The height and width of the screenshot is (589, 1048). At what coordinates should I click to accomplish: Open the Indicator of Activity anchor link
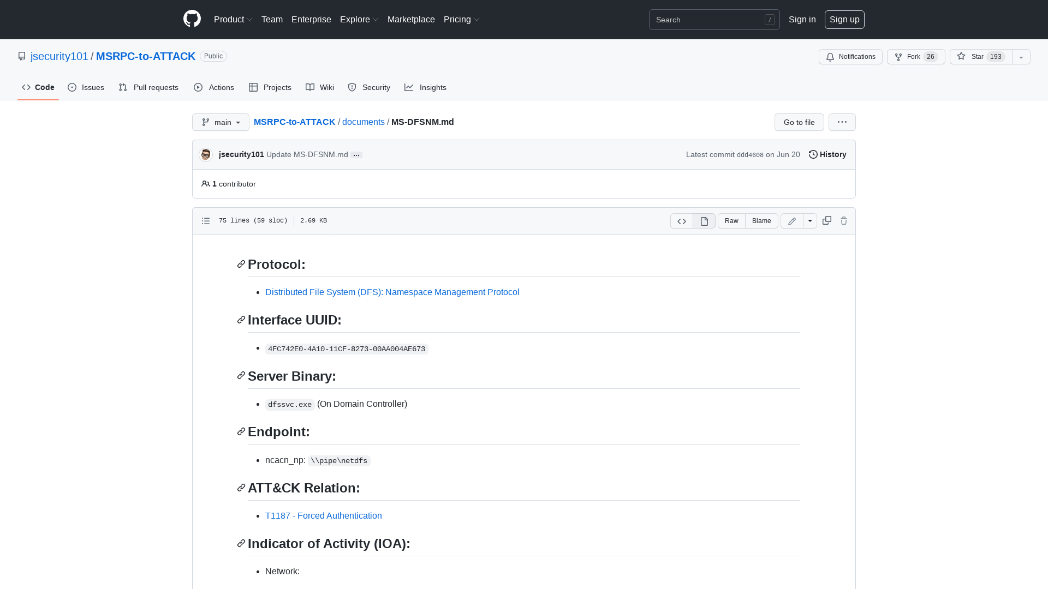pyautogui.click(x=241, y=544)
